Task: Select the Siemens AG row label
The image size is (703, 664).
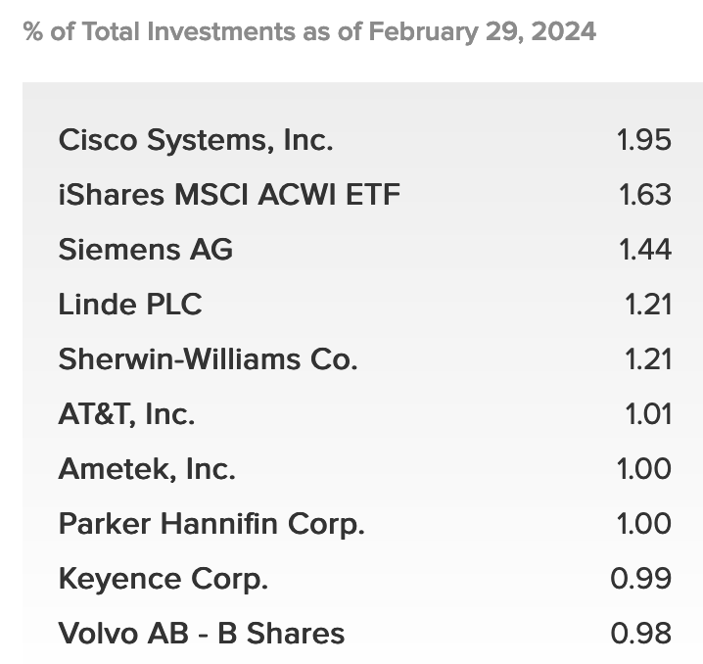Action: [146, 250]
